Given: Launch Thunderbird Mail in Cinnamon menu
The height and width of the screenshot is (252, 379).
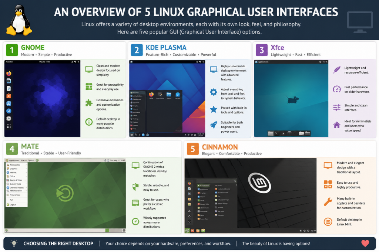Looking at the screenshot, I should pos(222,193).
